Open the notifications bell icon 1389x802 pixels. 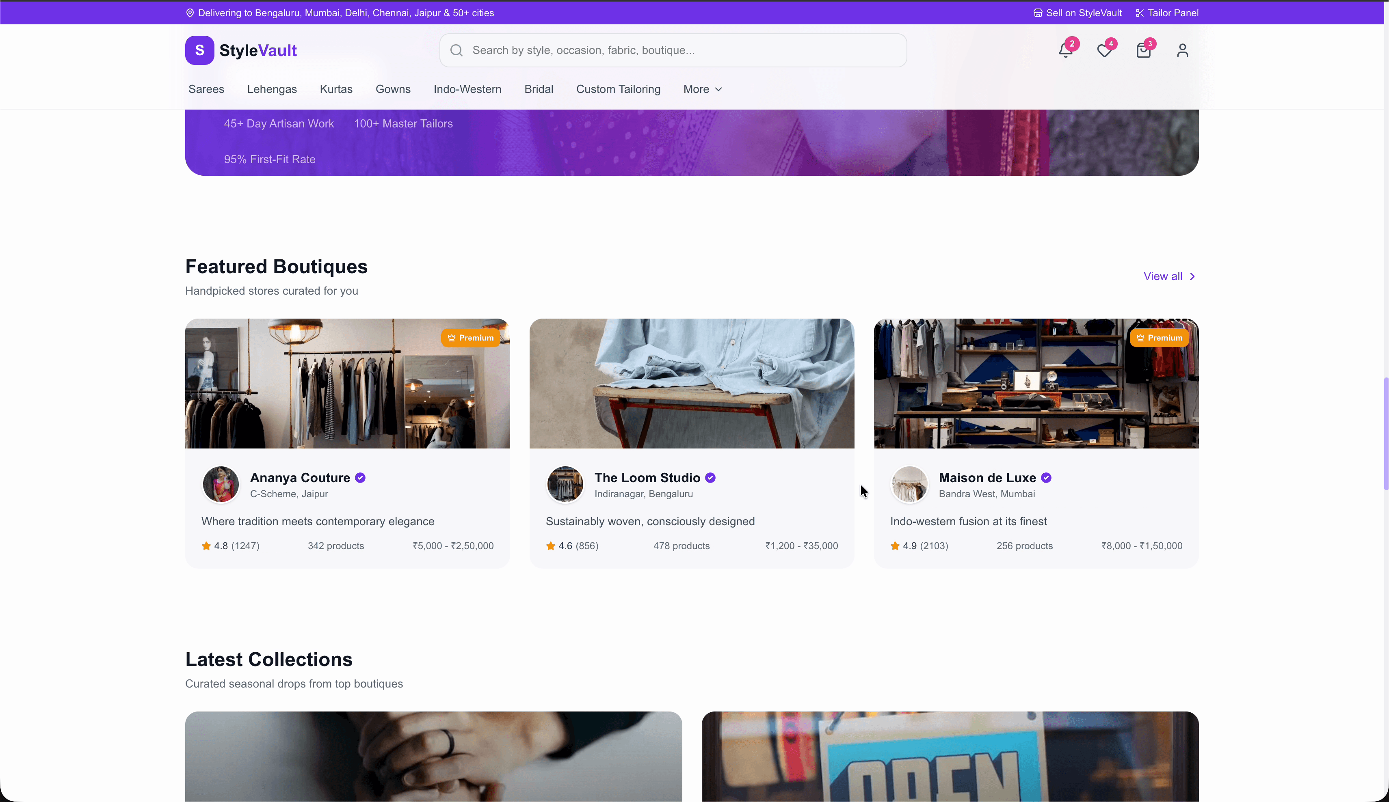pos(1065,50)
